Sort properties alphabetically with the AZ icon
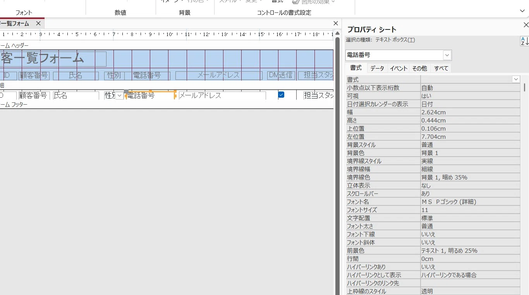Image resolution: width=529 pixels, height=295 pixels. (524, 41)
